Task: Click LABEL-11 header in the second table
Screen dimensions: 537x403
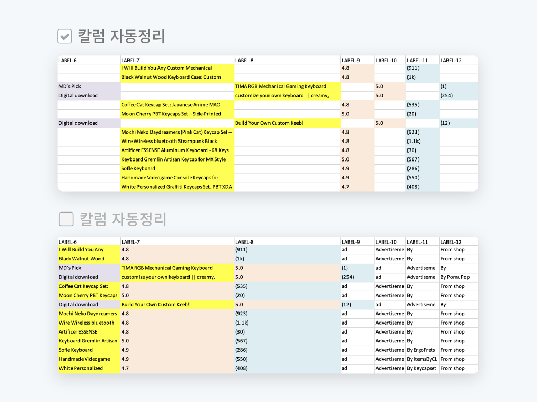Action: (423, 242)
